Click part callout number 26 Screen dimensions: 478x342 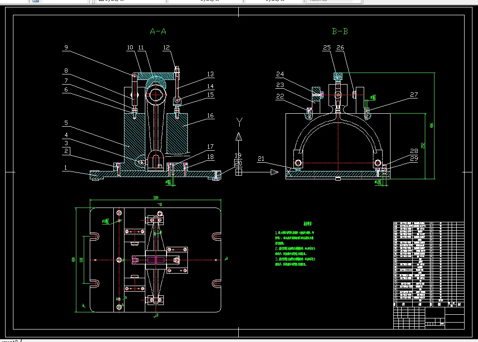pos(340,48)
